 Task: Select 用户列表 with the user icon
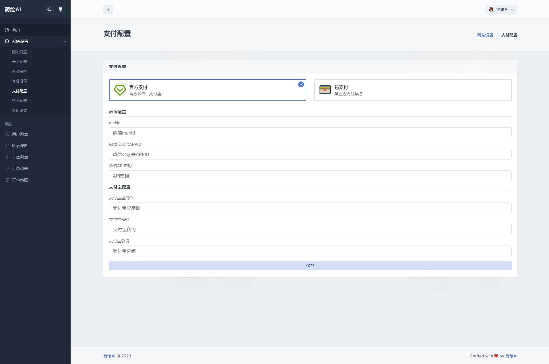pyautogui.click(x=7, y=134)
